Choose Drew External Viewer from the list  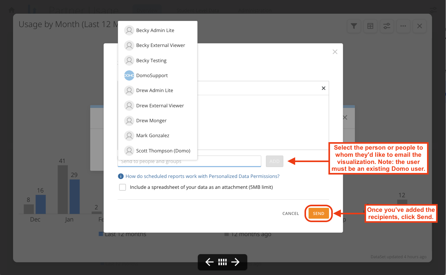click(x=158, y=105)
